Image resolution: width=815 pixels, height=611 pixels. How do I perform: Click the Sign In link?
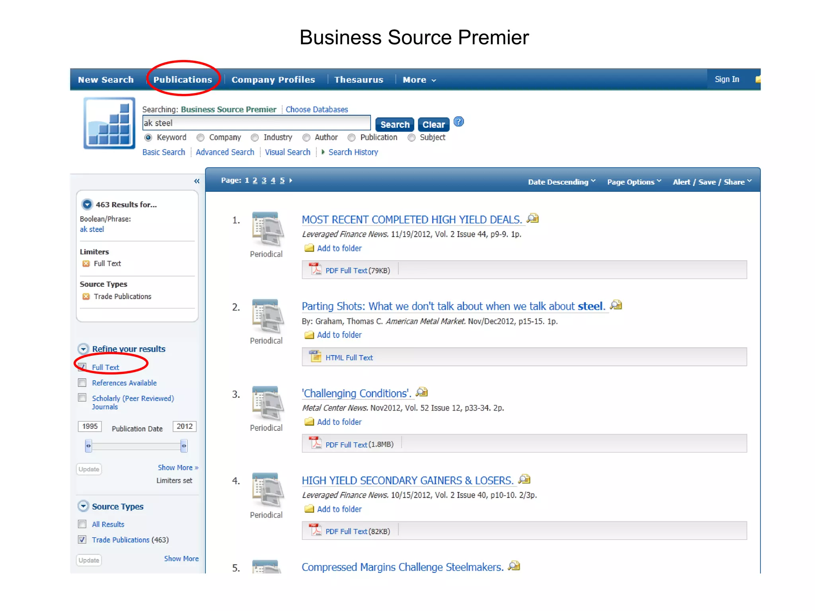pos(727,79)
